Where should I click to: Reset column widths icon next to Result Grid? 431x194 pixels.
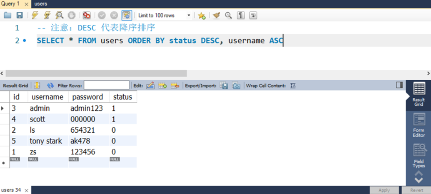[x=37, y=85]
